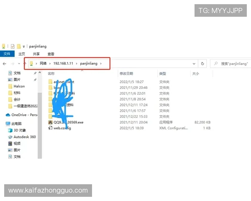Expand the chevron after 网络 breadcrumb
The image size is (251, 201).
(50, 64)
